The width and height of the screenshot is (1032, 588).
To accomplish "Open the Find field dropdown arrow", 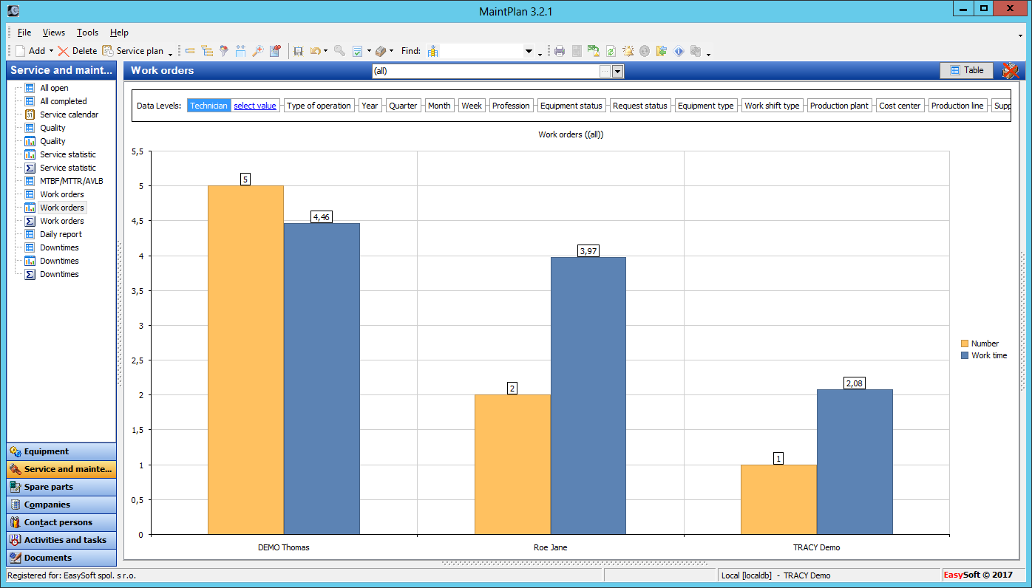I will coord(529,51).
